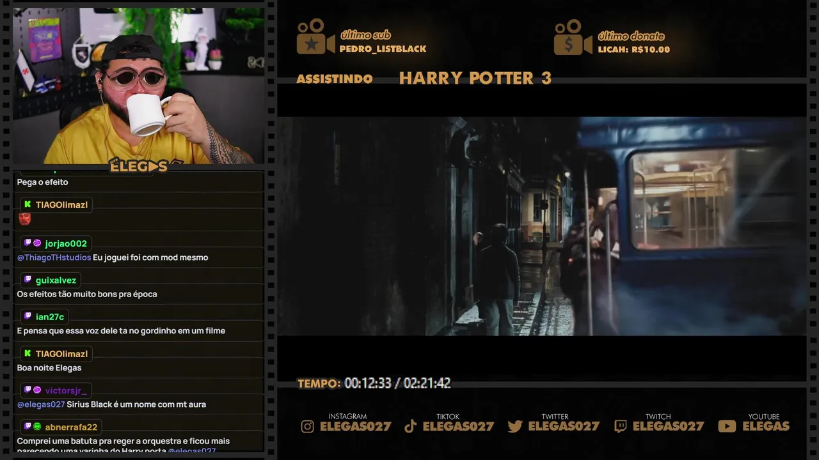This screenshot has width=819, height=460.
Task: Click the red face emote in TIAGOlimazl's message
Action: point(24,219)
